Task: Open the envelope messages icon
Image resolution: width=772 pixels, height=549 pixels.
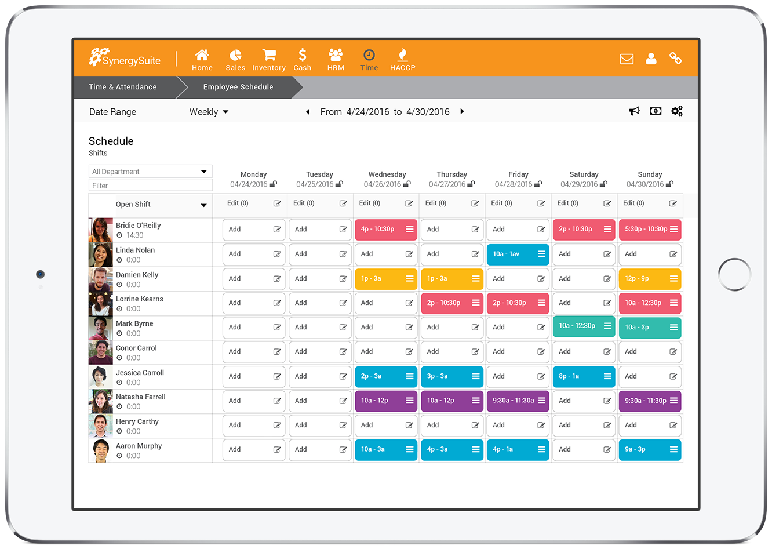Action: coord(627,59)
